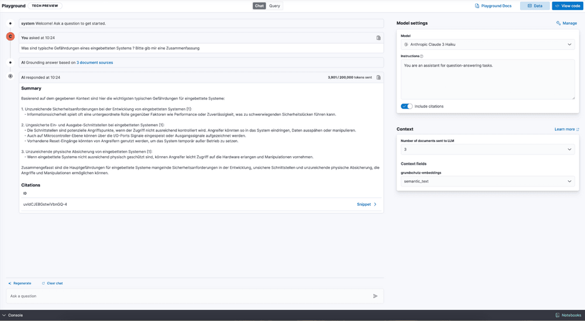Click in the Ask a question field
The height and width of the screenshot is (321, 585).
[x=187, y=296]
